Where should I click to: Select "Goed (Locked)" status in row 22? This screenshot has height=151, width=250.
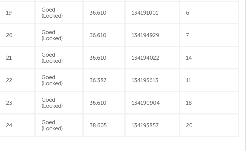coord(52,80)
